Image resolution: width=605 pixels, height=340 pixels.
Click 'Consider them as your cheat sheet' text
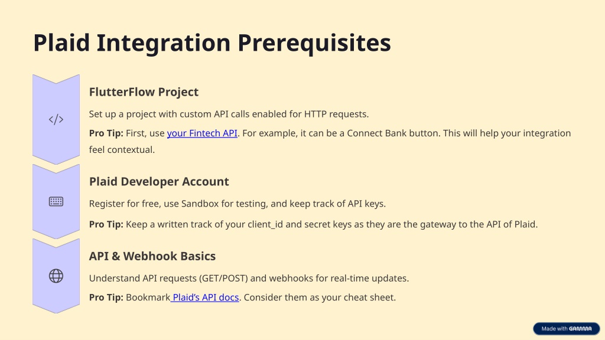(320, 297)
